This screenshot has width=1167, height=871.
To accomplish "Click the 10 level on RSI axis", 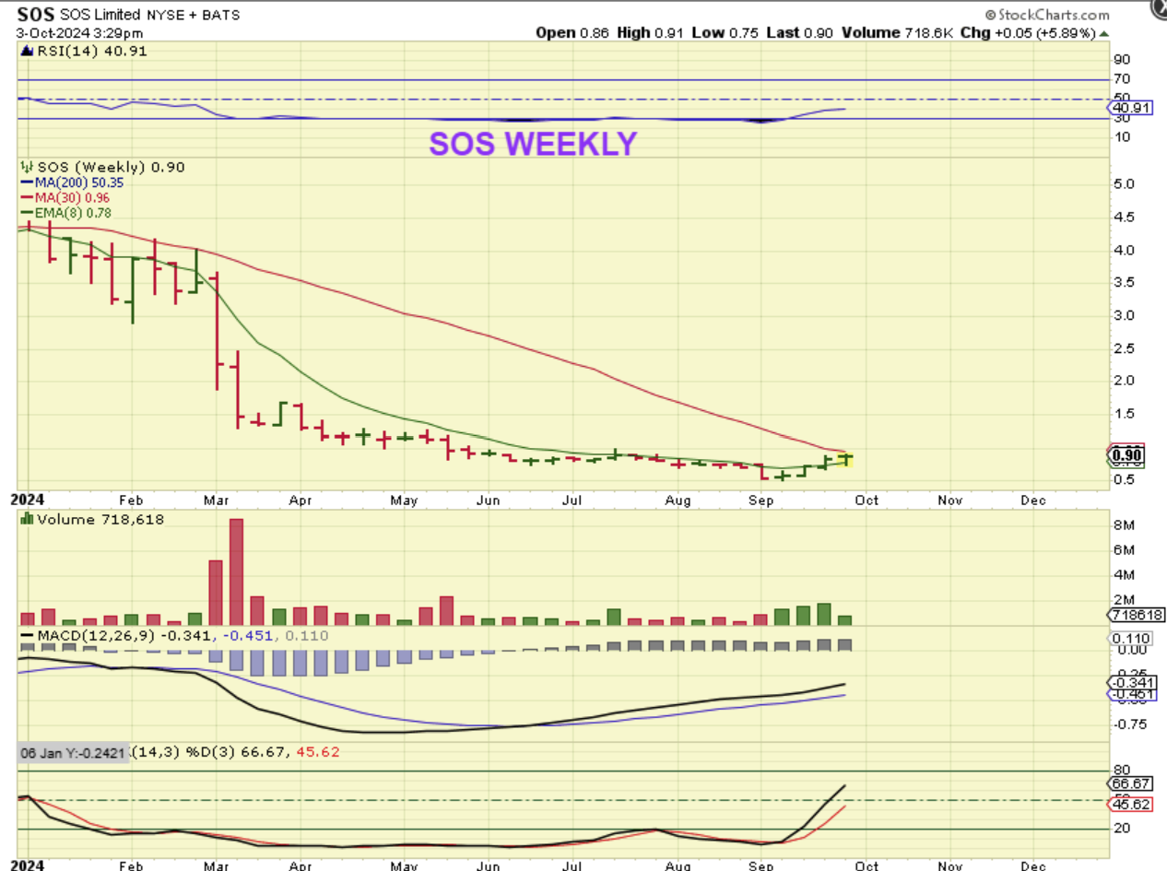I will click(1122, 137).
